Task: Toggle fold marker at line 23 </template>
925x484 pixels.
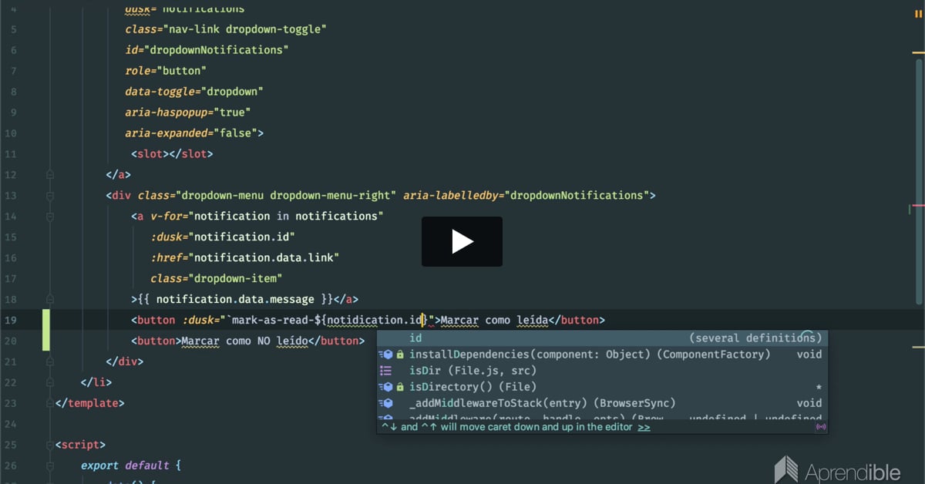Action: tap(50, 403)
